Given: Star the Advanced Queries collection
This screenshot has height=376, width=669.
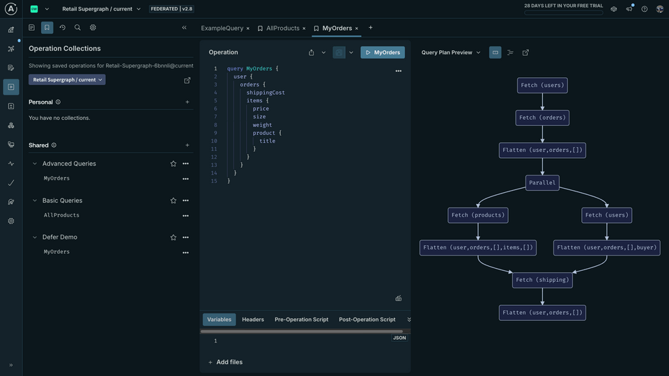Looking at the screenshot, I should pyautogui.click(x=174, y=164).
